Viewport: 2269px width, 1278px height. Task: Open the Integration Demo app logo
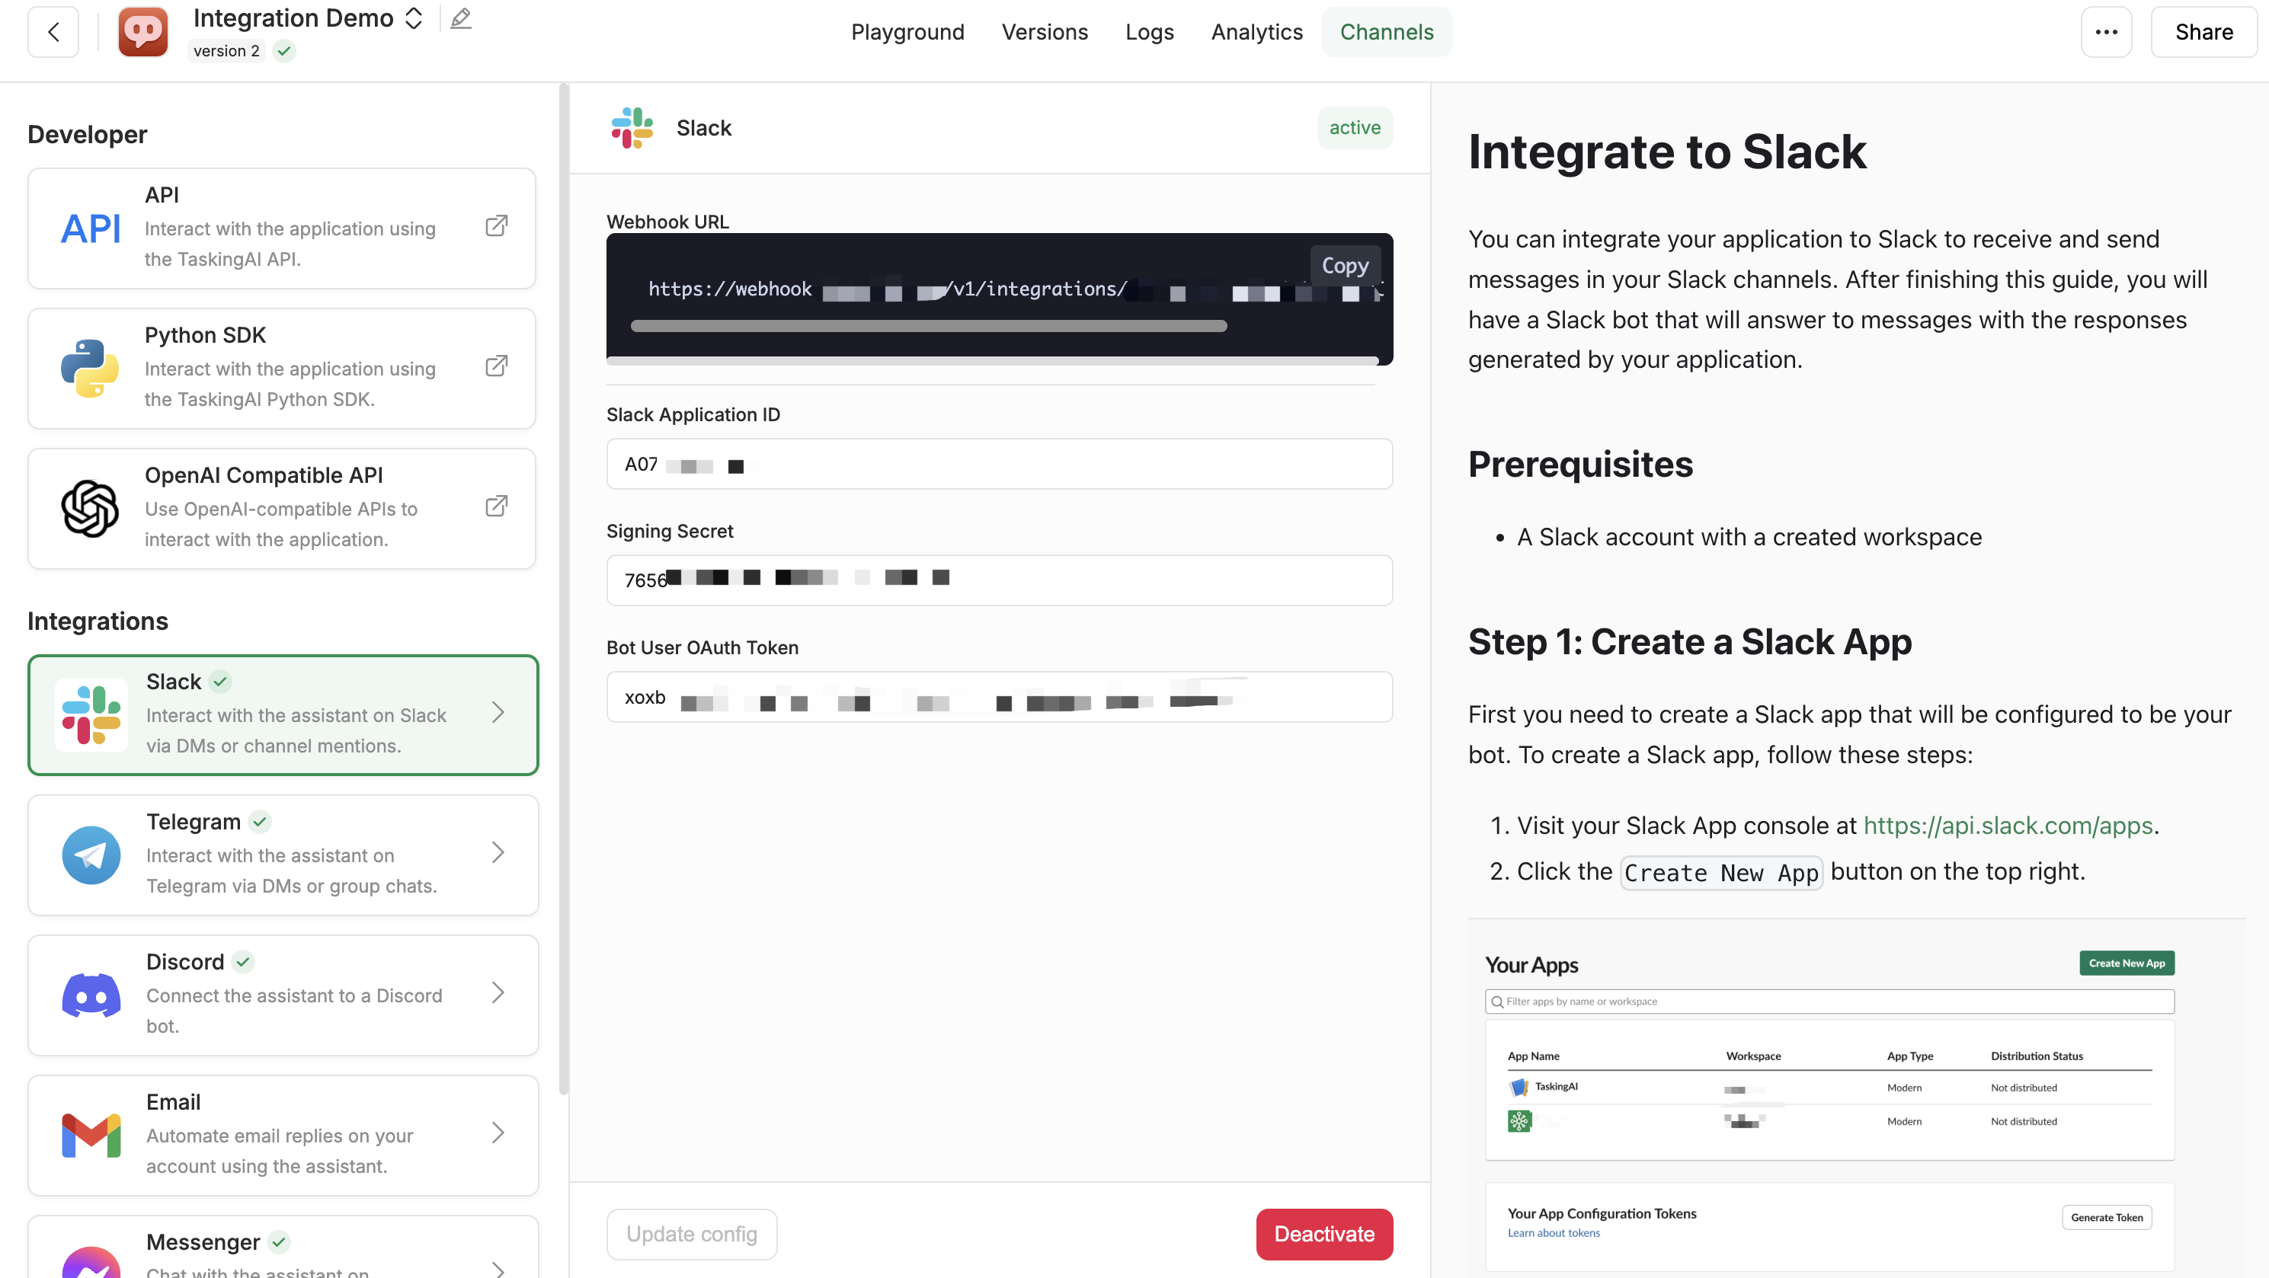click(x=142, y=33)
